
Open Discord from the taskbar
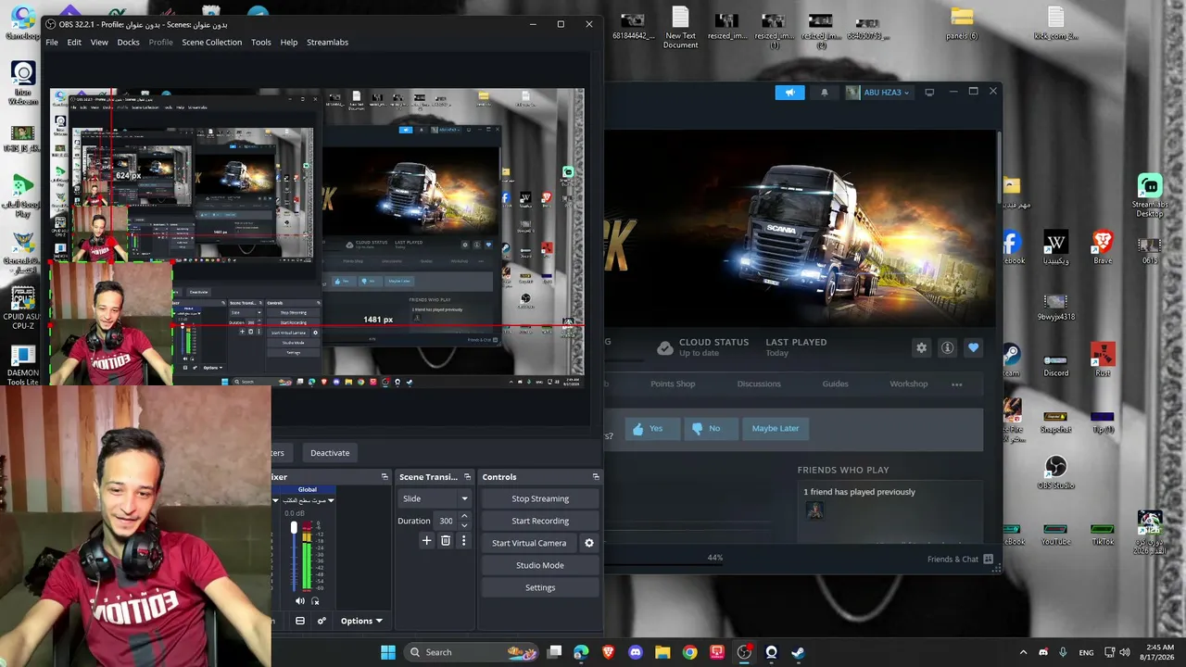(636, 652)
